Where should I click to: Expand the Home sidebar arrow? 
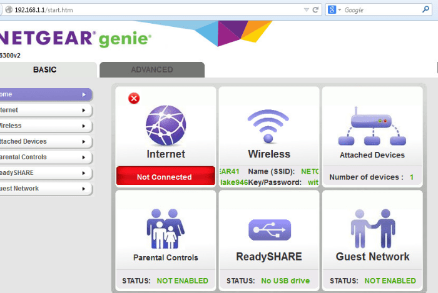[x=84, y=94]
